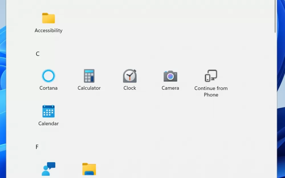Click the letter F section header
Screen dimensions: 285x178
coord(37,147)
